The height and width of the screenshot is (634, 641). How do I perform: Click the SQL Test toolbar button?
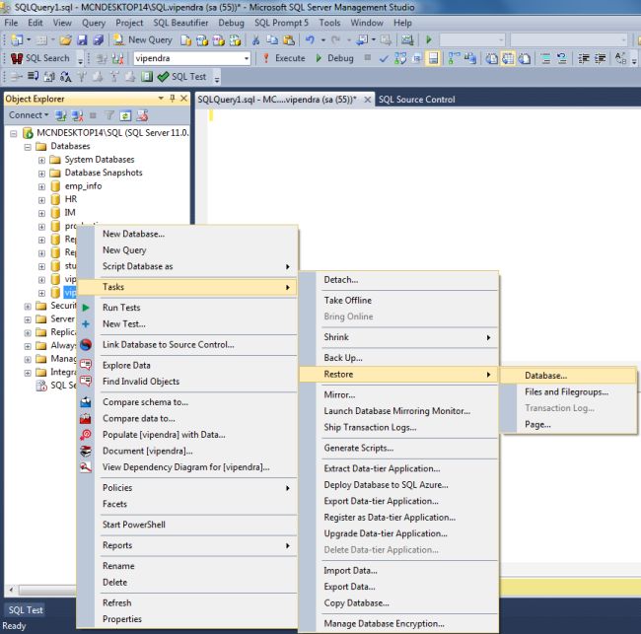coord(181,76)
